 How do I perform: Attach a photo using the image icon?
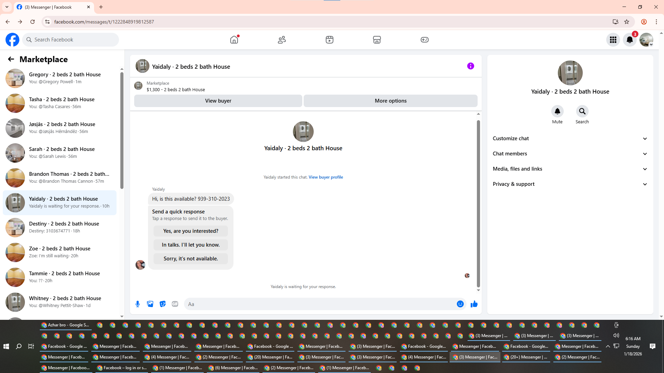tap(150, 304)
